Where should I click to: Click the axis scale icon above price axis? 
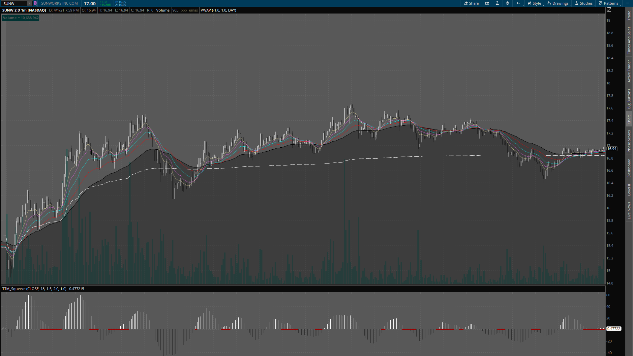coord(609,10)
